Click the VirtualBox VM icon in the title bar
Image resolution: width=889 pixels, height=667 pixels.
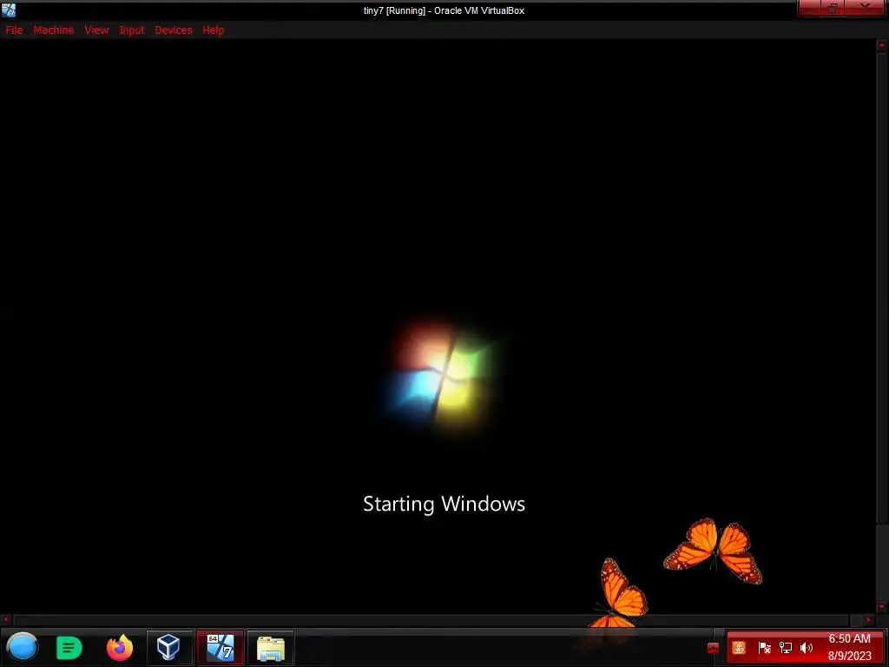pos(9,10)
